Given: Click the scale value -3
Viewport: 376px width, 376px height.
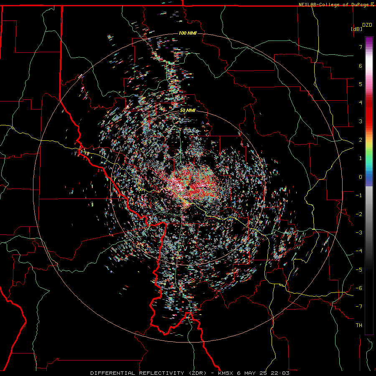Looking at the screenshot, I should coord(359,233).
